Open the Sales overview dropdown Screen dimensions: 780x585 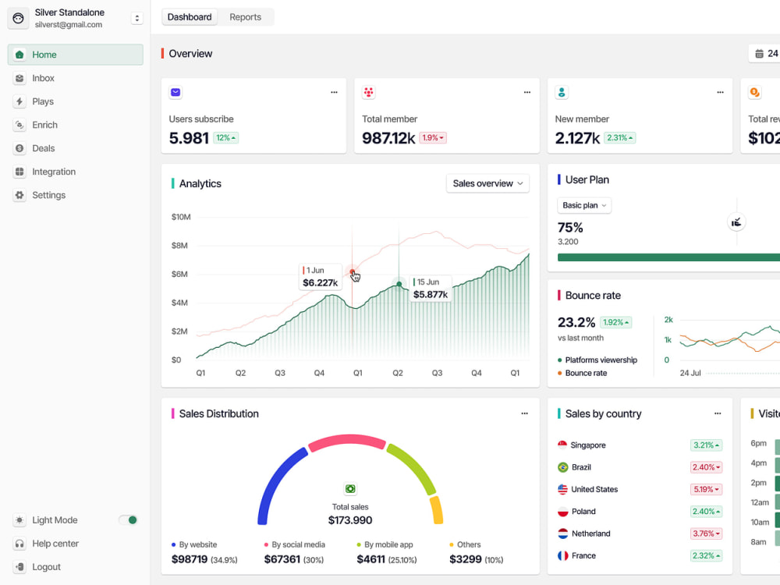click(488, 183)
